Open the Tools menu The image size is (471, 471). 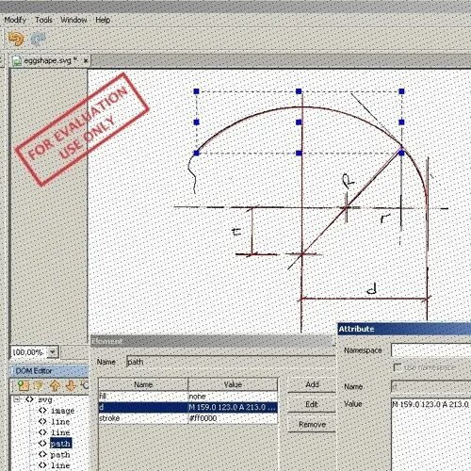tap(43, 20)
